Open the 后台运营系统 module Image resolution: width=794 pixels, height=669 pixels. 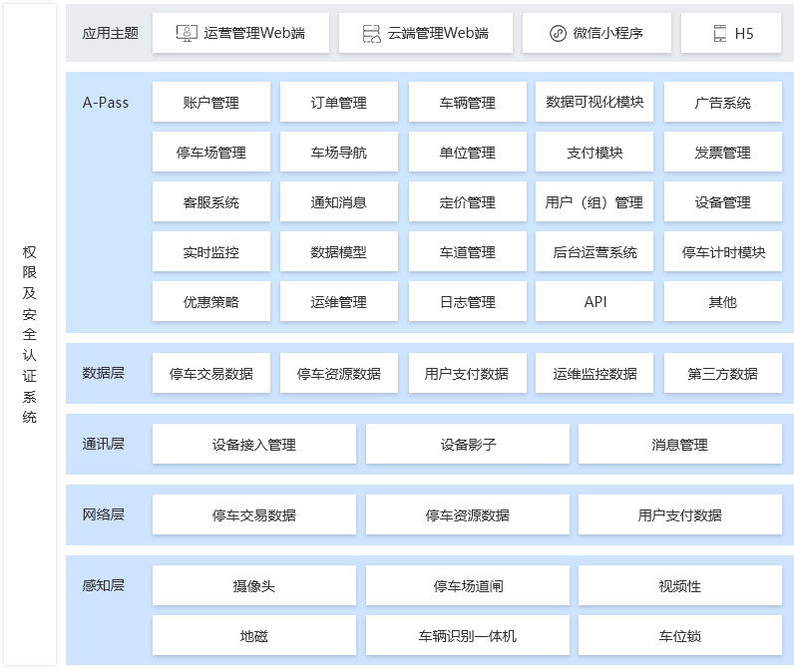(595, 252)
